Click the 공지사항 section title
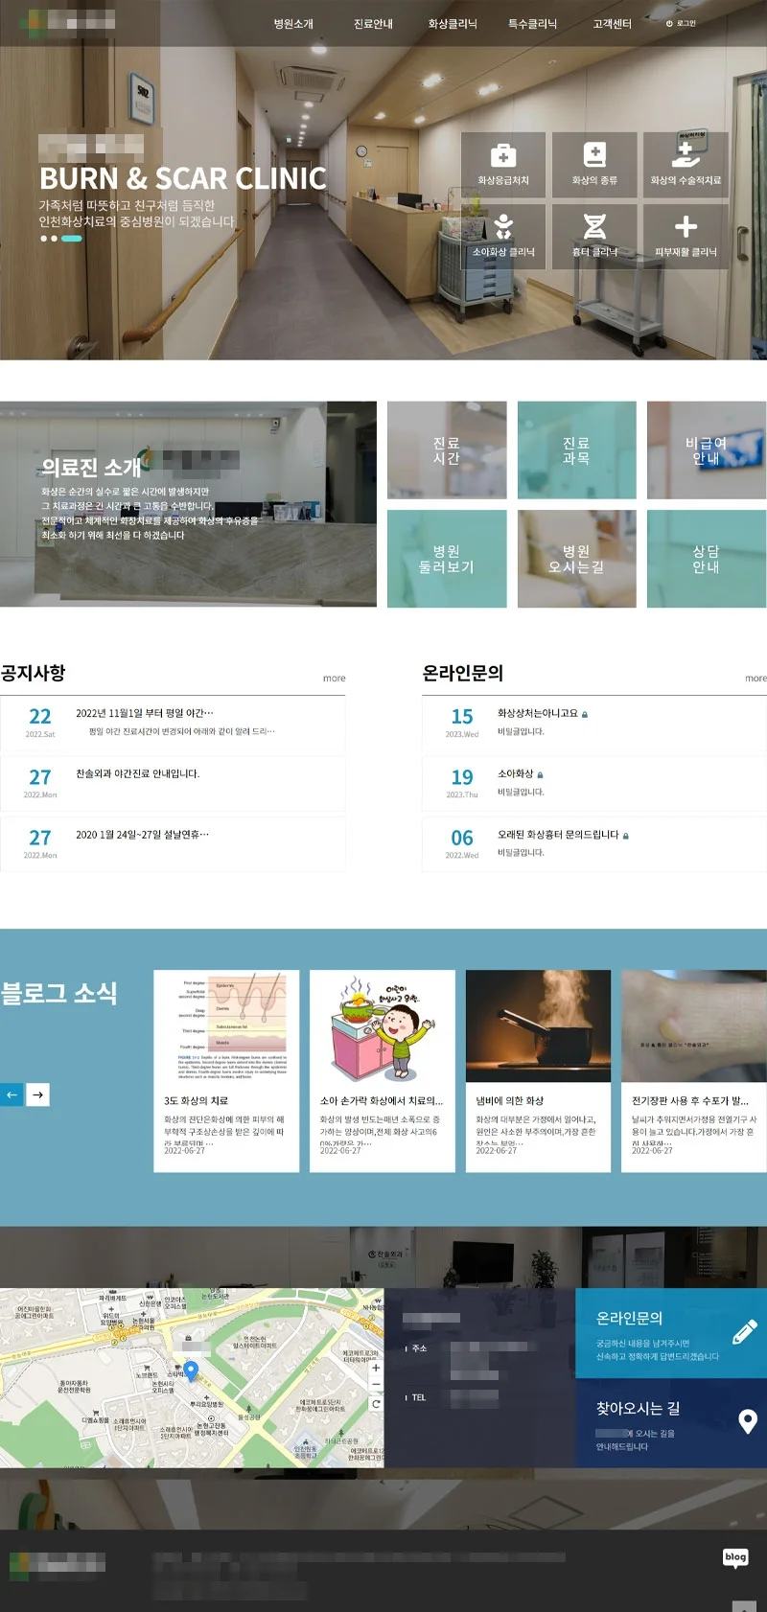 click(33, 673)
